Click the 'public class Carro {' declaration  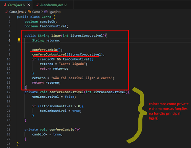point(36,17)
